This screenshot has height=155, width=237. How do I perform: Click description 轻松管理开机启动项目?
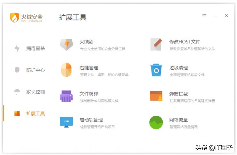coord(97,127)
